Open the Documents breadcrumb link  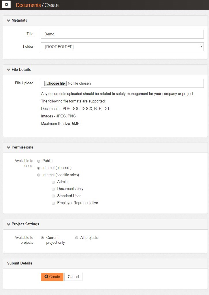coord(28,5)
